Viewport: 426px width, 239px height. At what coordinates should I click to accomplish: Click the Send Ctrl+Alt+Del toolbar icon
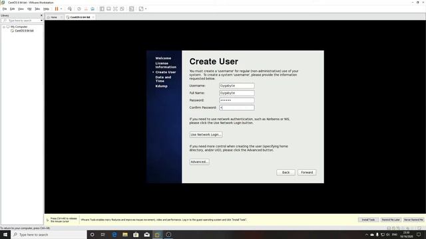pos(70,9)
